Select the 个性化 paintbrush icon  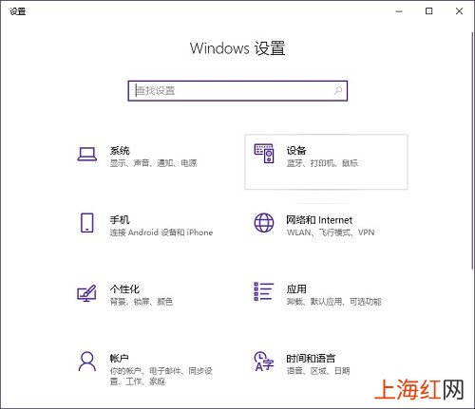tap(86, 293)
